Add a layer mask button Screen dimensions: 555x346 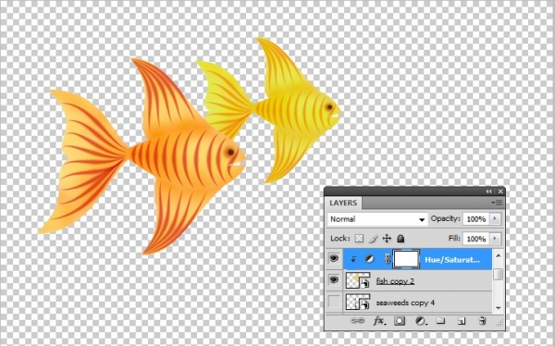point(400,321)
